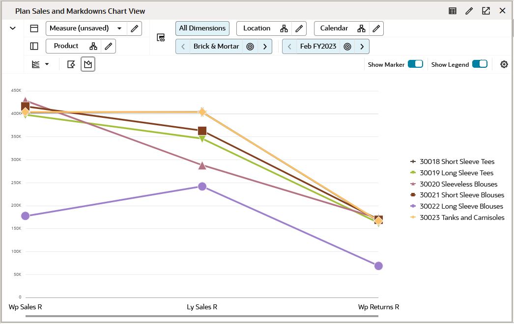Screen dimensions: 514x324
Task: Go to next location after Brick & Mortar
Action: tap(265, 47)
